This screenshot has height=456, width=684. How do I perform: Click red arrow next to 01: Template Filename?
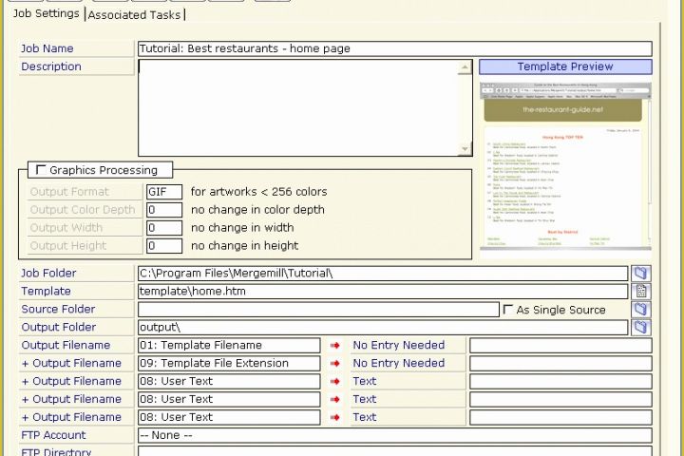pyautogui.click(x=335, y=346)
